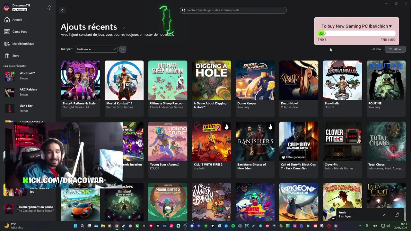Open the DracowarTN profile avatar
Image resolution: width=411 pixels, height=231 pixels.
click(6, 7)
